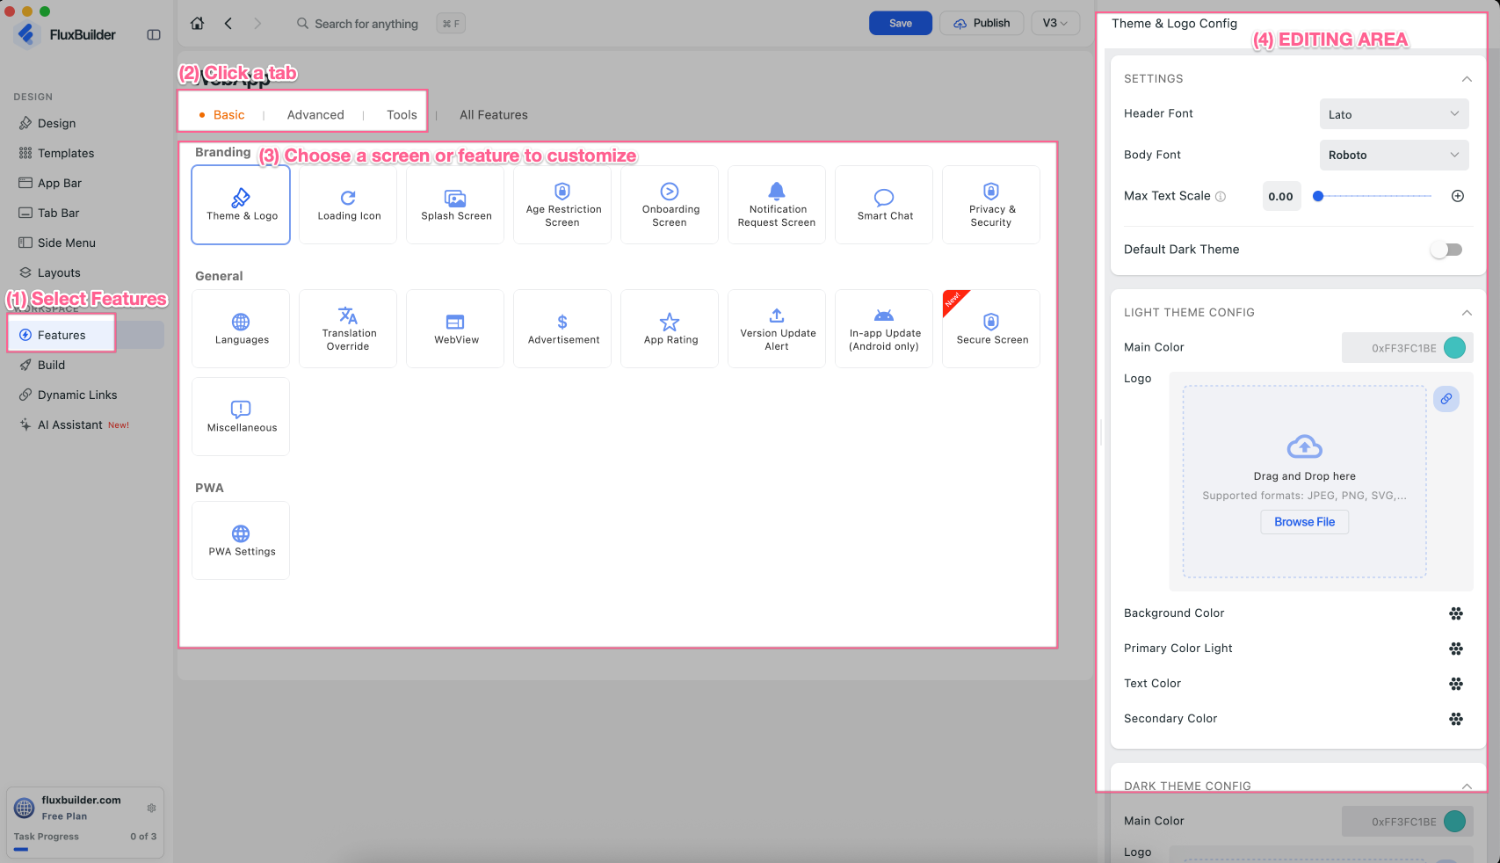
Task: Click the Max Text Scale info icon
Action: 1221,197
